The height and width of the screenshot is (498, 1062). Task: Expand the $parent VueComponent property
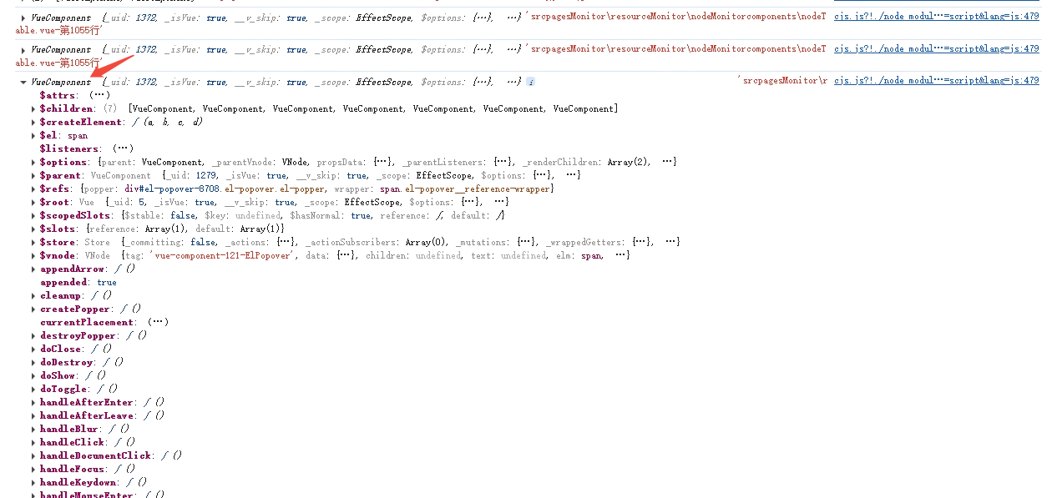pos(33,175)
